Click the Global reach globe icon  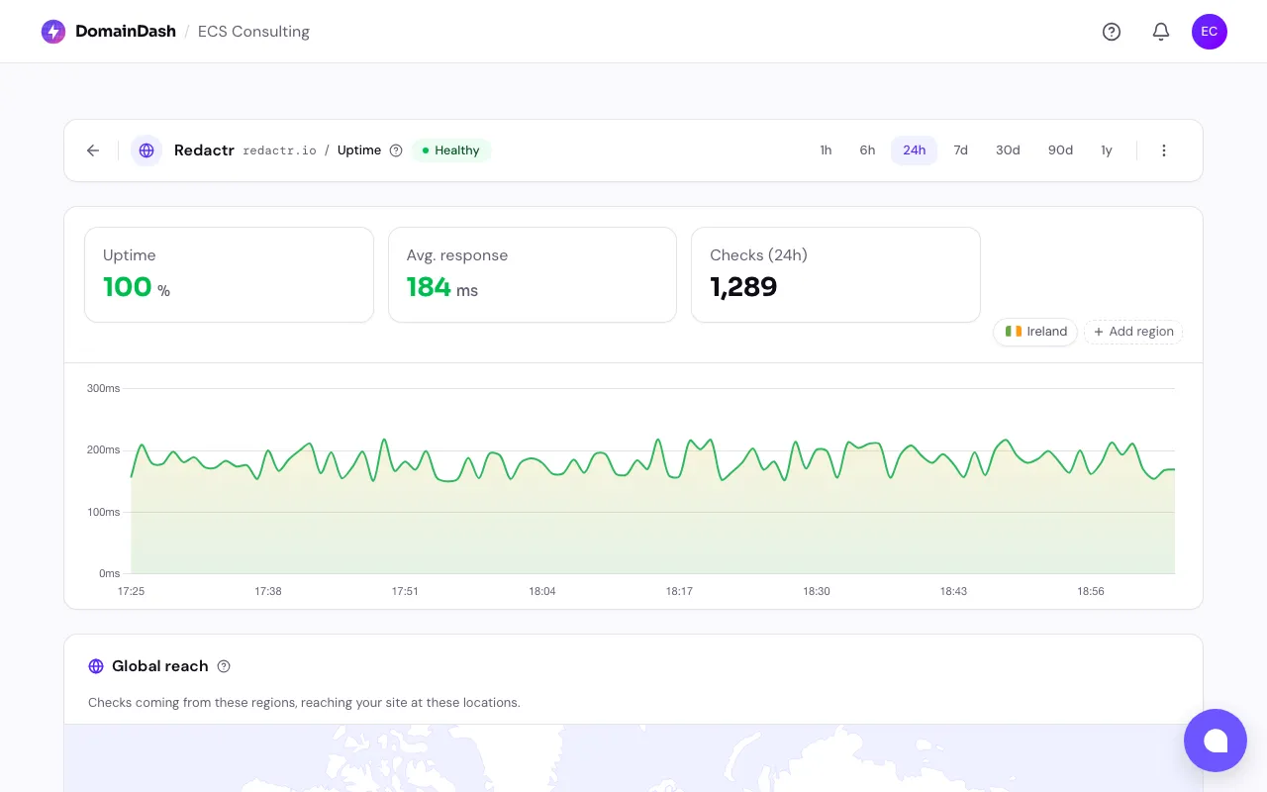click(x=96, y=666)
